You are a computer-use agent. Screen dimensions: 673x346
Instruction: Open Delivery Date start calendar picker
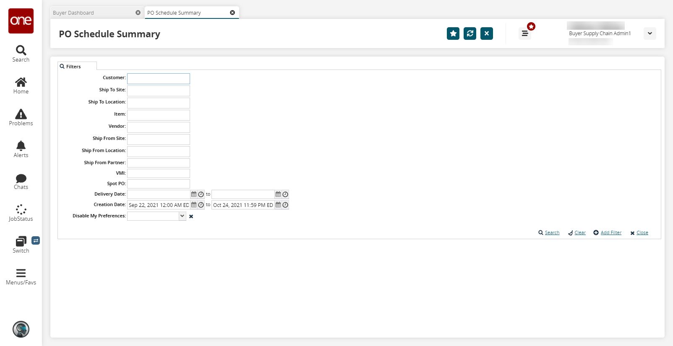(194, 194)
